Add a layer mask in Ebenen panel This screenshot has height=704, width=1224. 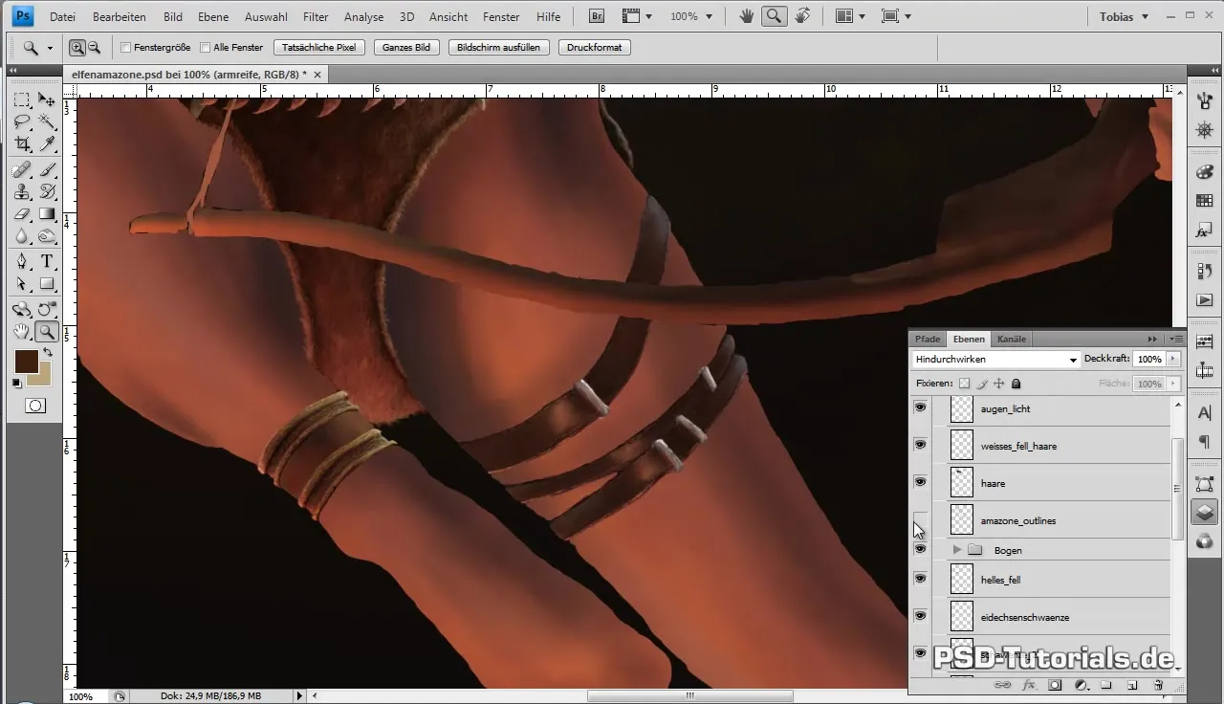1056,685
